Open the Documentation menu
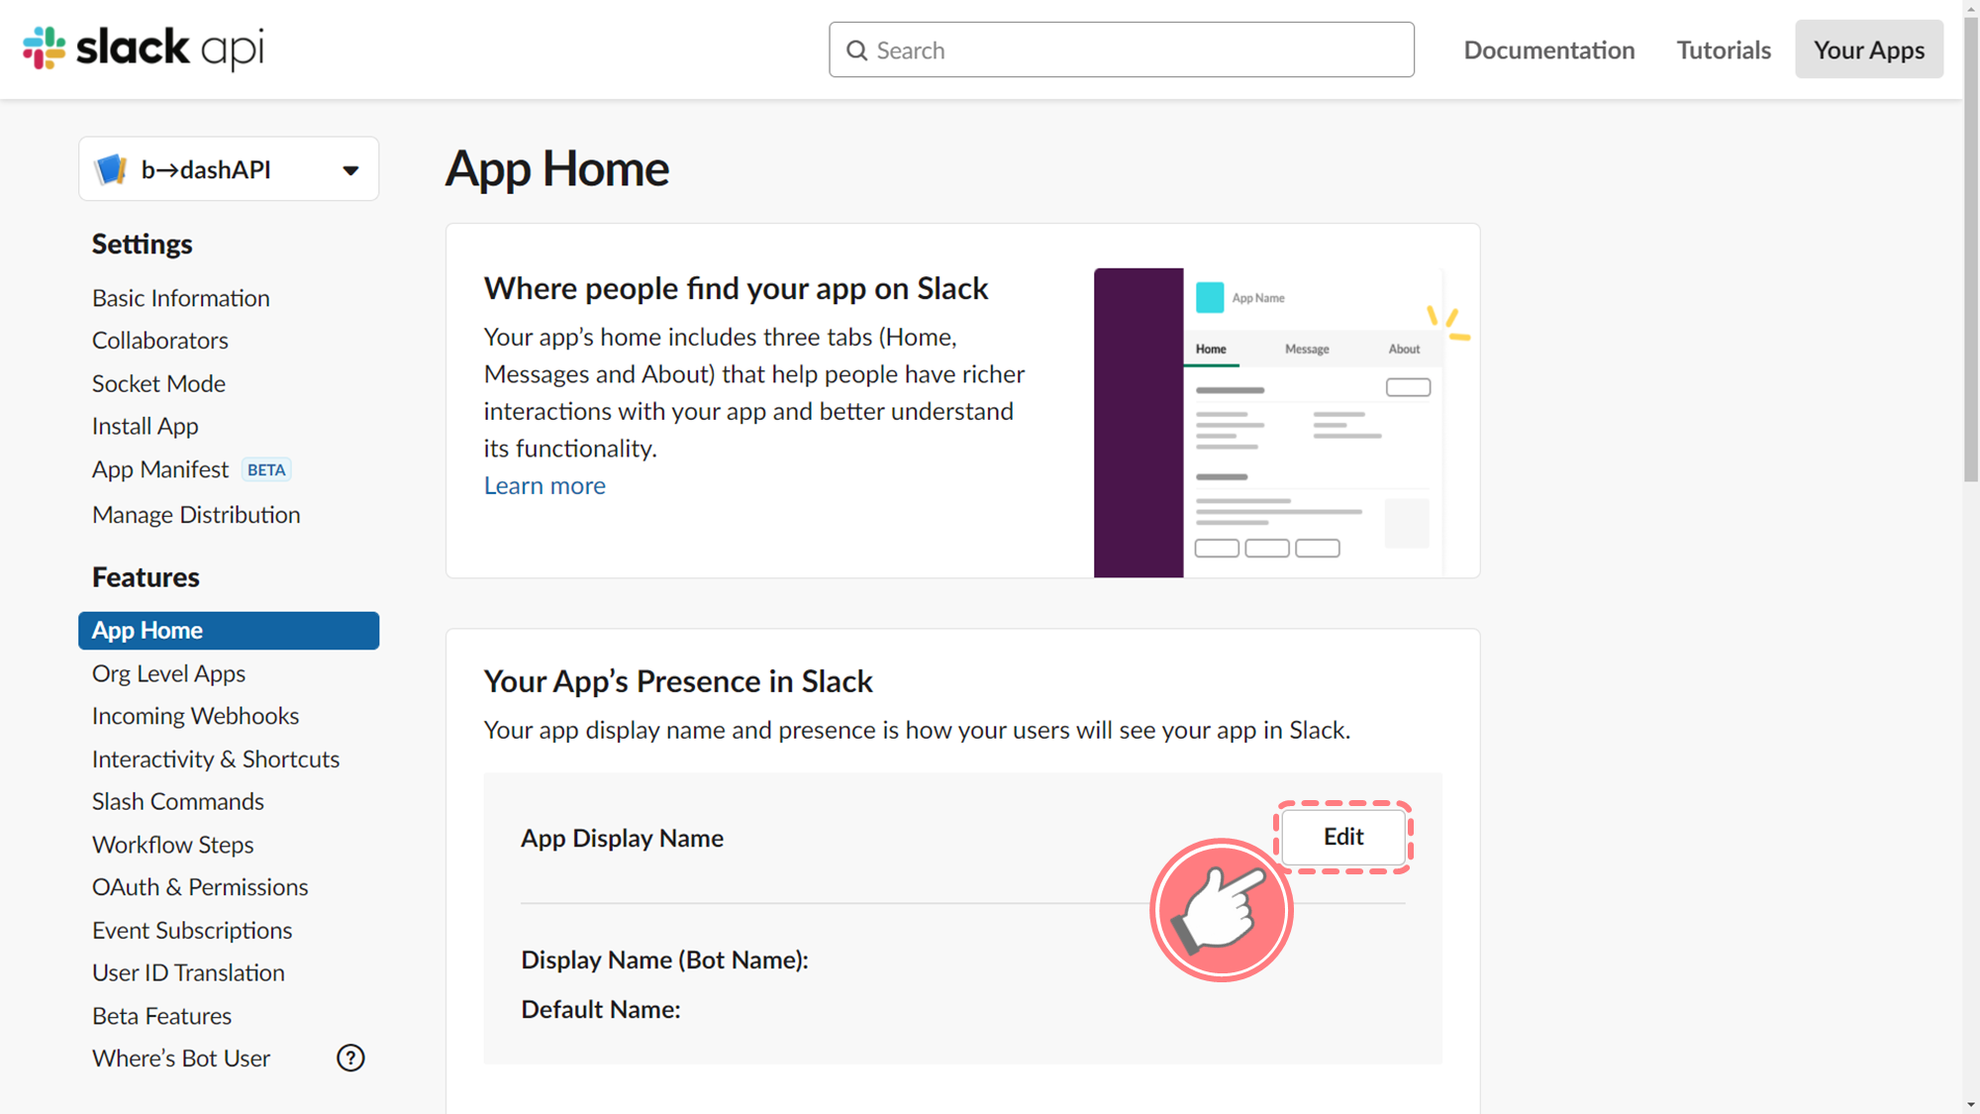Image resolution: width=1980 pixels, height=1114 pixels. (1549, 51)
